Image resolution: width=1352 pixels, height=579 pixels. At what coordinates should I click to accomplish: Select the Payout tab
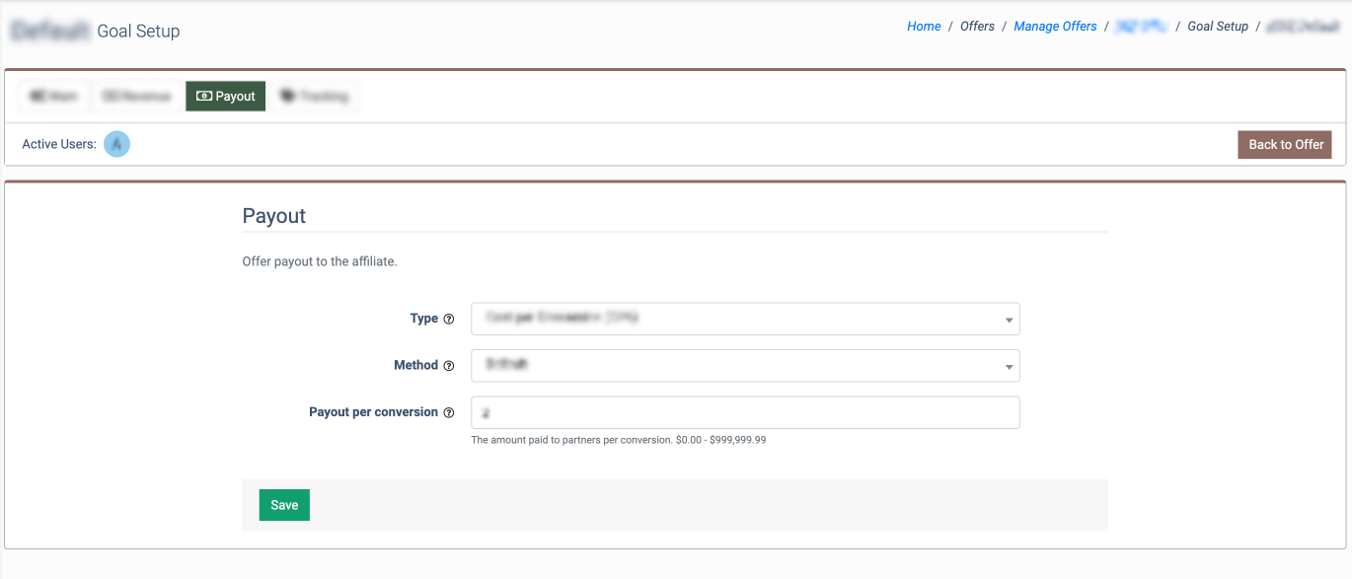226,96
